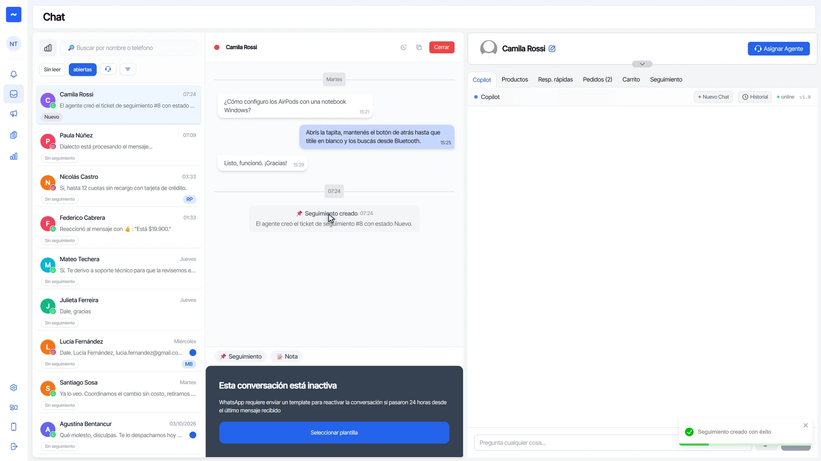821x461 pixels.
Task: Open Mateo Techera conversation
Action: (x=118, y=270)
